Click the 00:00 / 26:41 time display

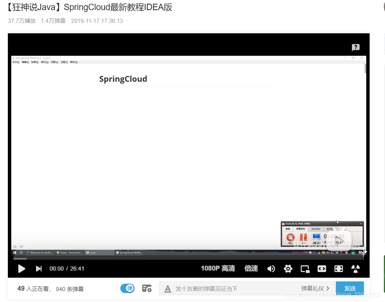pyautogui.click(x=67, y=269)
